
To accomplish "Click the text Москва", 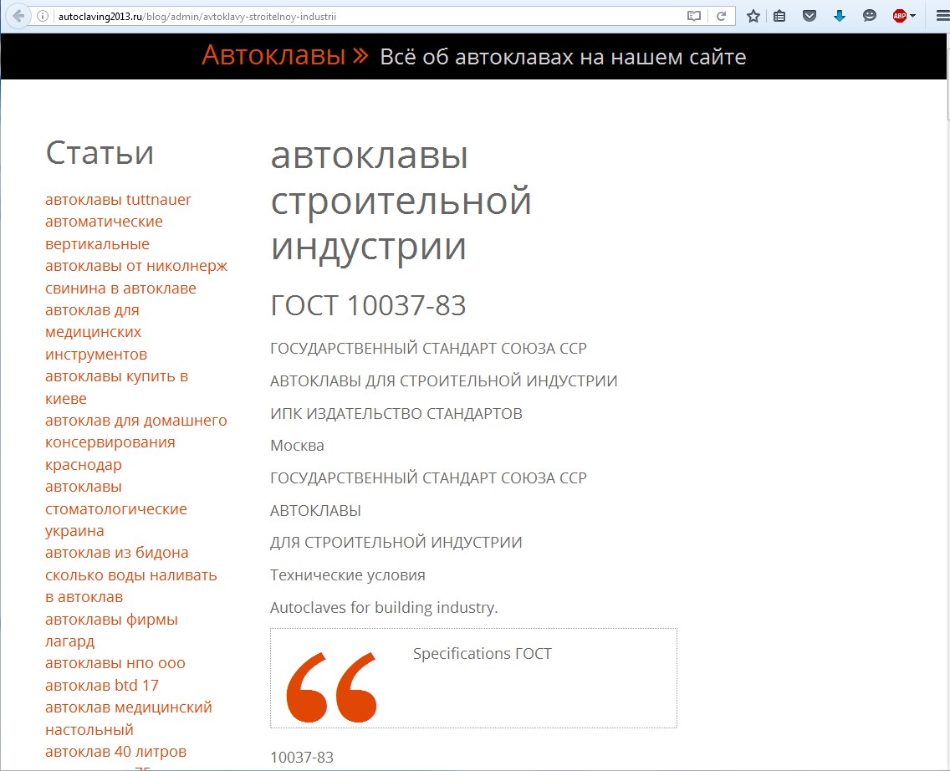I will (297, 446).
